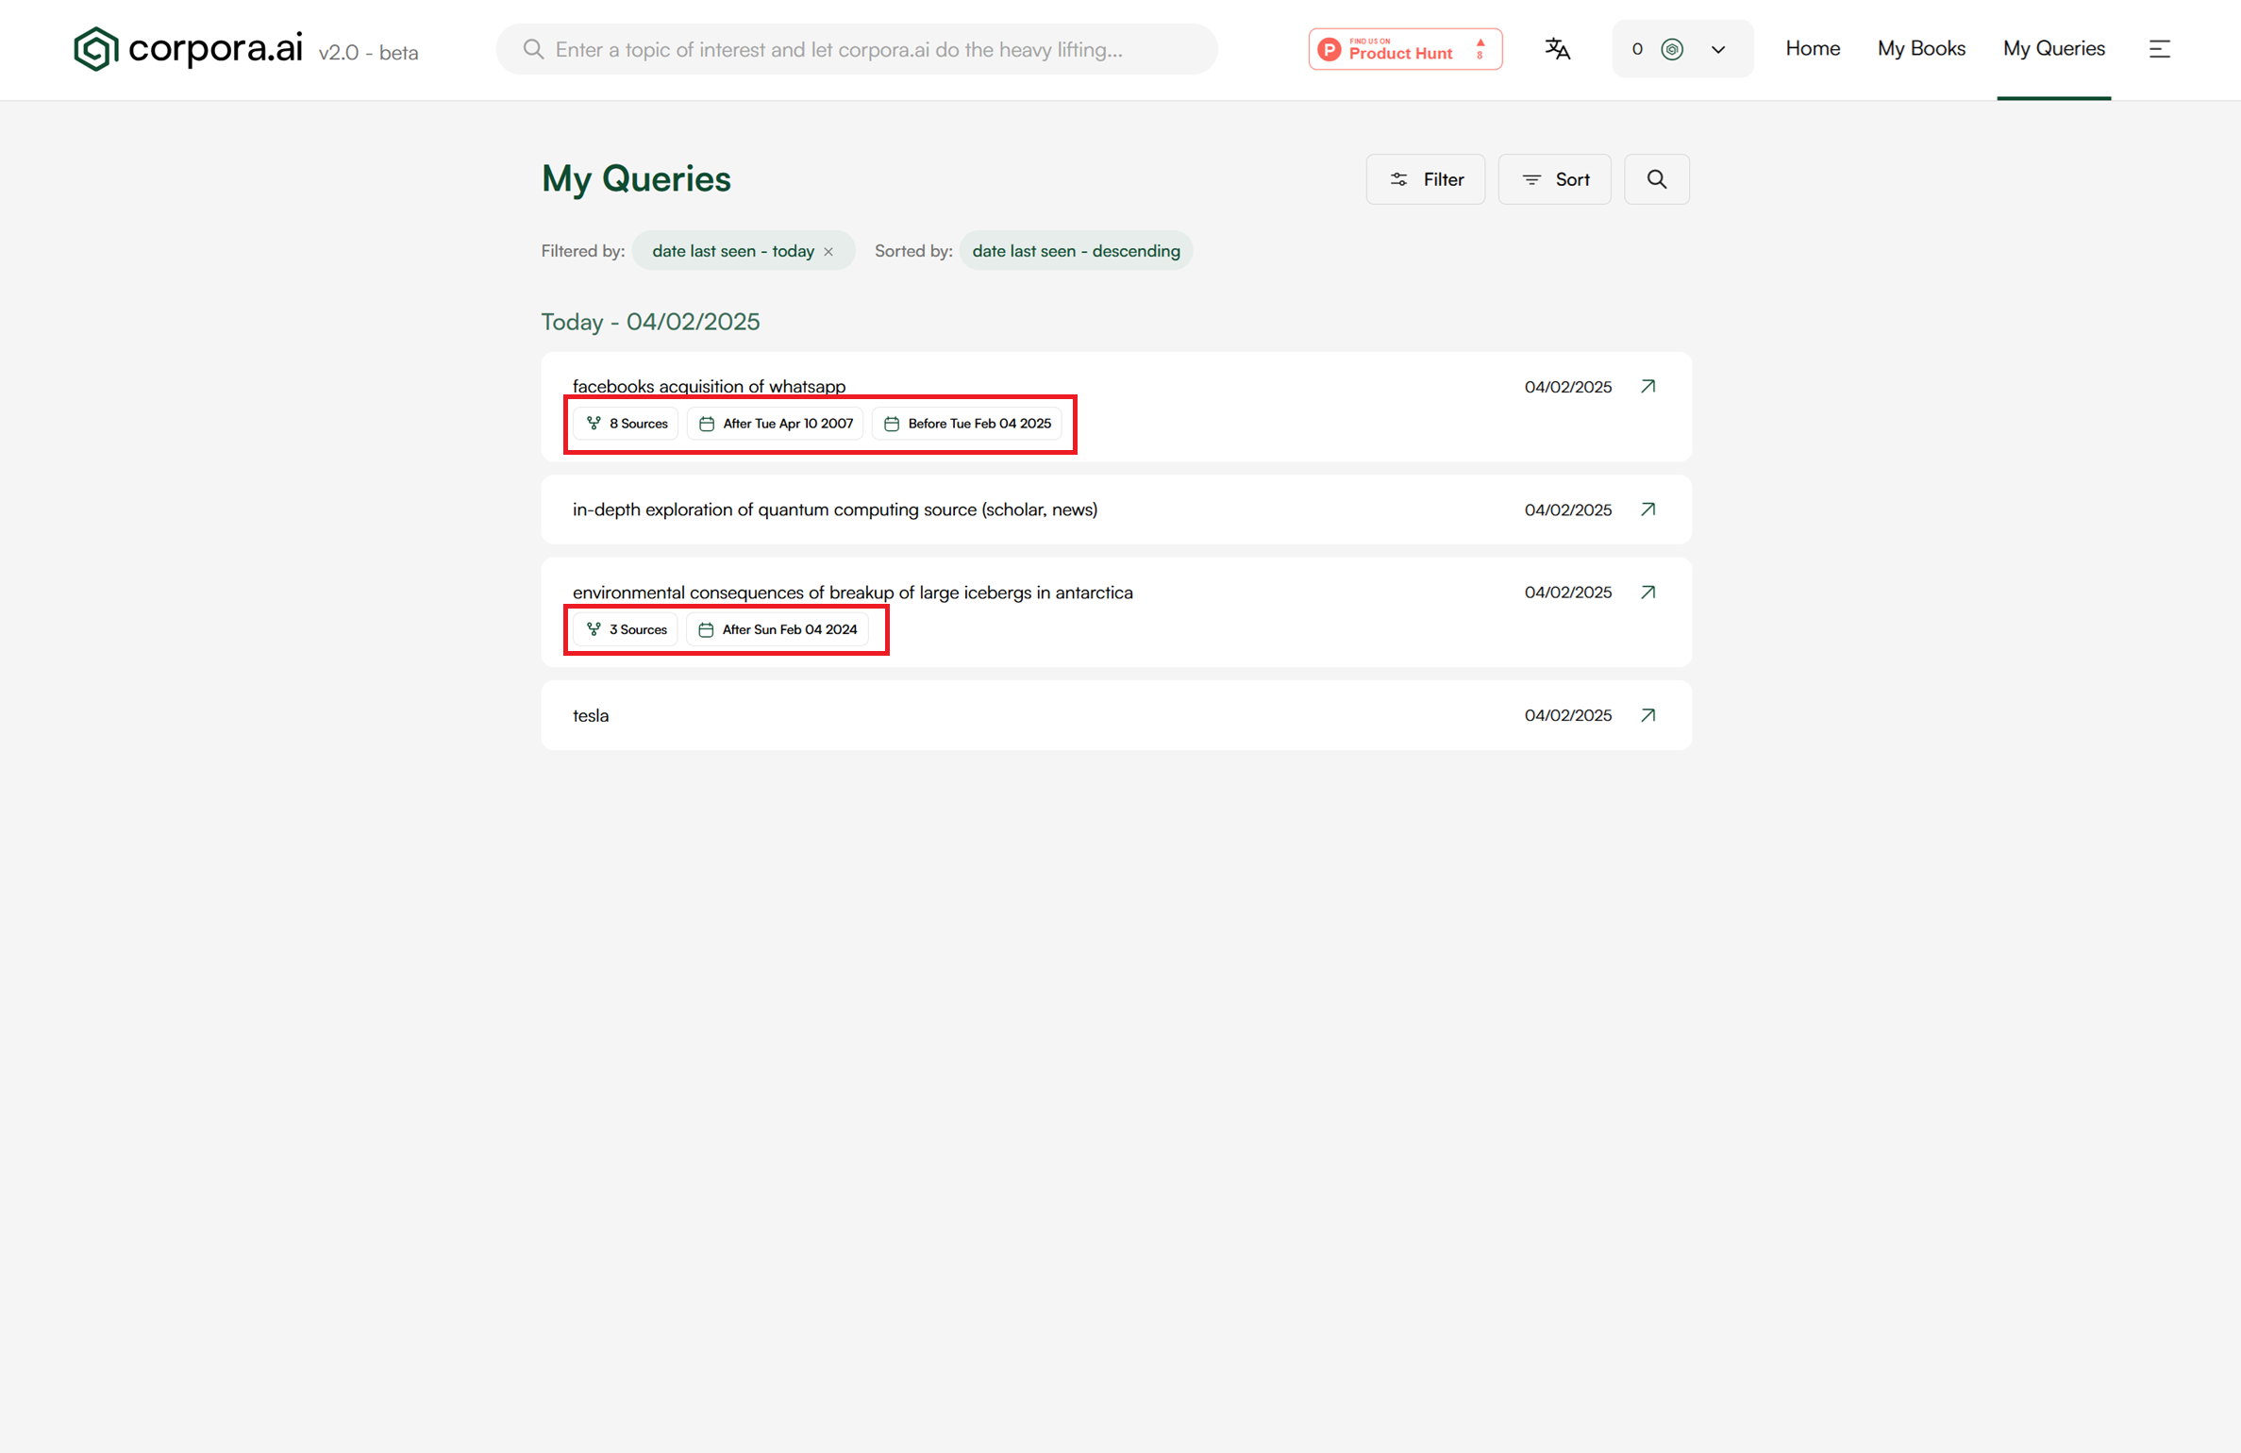
Task: Open search magnifier beside Sort button
Action: tap(1656, 179)
